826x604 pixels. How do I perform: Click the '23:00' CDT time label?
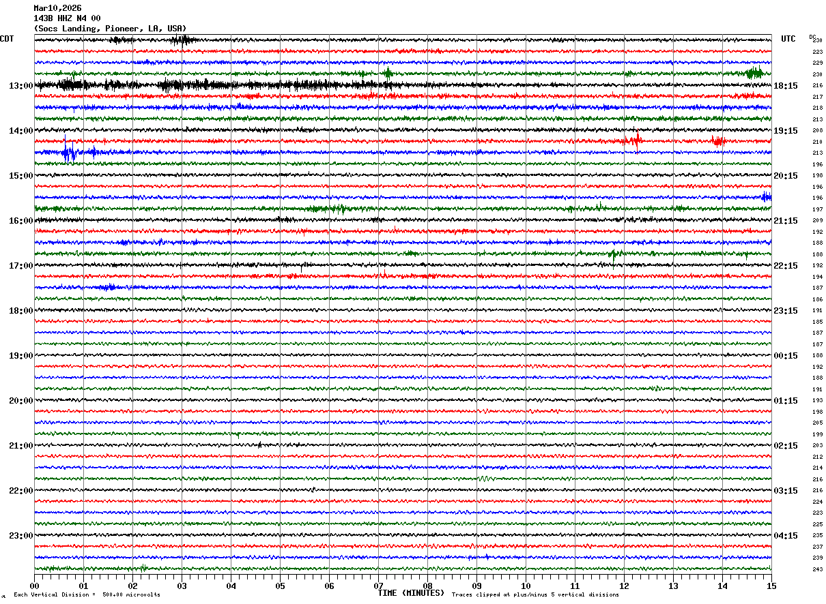(21, 536)
